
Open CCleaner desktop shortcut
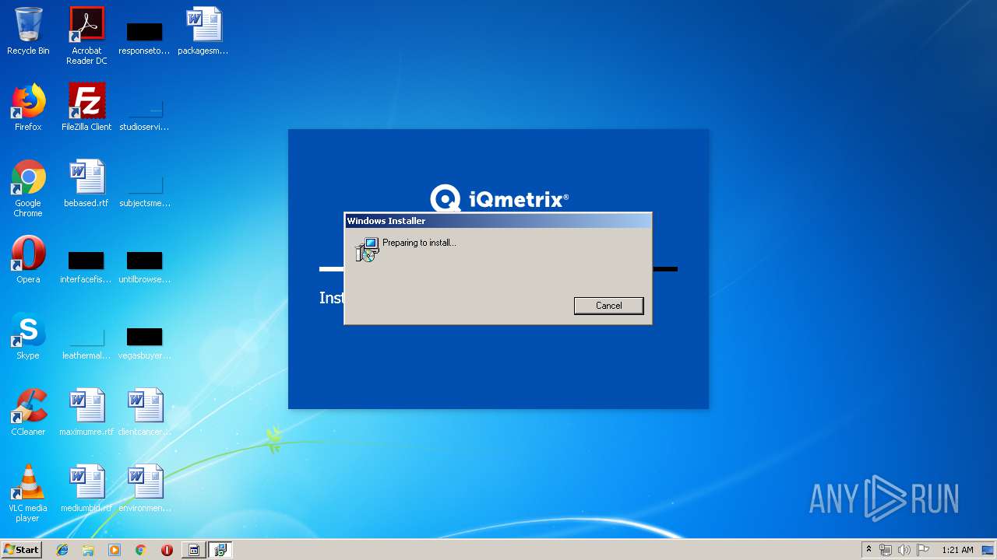[x=28, y=412]
